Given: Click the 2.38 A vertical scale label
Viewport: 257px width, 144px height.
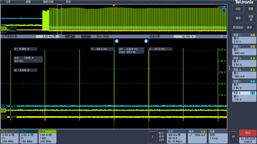Looking at the screenshot, I should [x=222, y=84].
